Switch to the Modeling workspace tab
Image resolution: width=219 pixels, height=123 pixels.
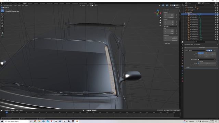click(x=30, y=3)
